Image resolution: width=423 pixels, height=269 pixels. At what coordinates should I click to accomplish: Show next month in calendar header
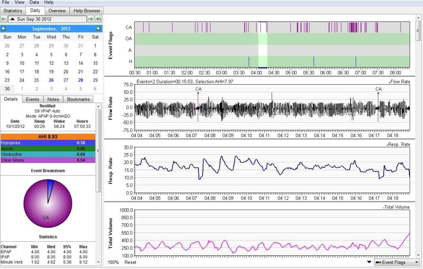pos(98,28)
